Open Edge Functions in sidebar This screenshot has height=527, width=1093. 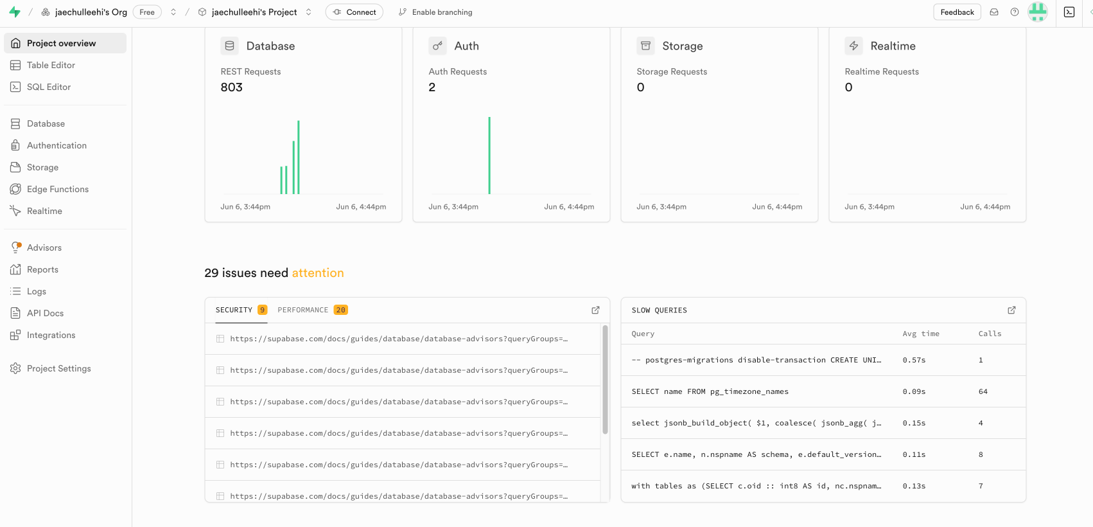[x=58, y=189]
